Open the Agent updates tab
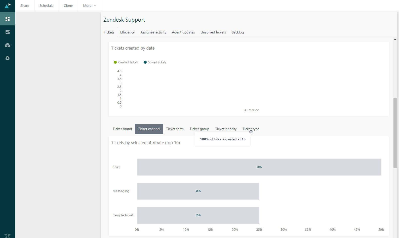Screen dimensions: 399x238 tap(183, 32)
